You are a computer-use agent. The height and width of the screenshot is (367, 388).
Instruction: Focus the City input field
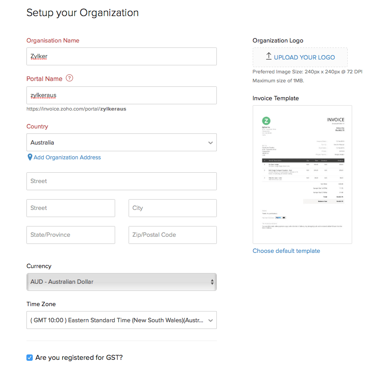172,208
